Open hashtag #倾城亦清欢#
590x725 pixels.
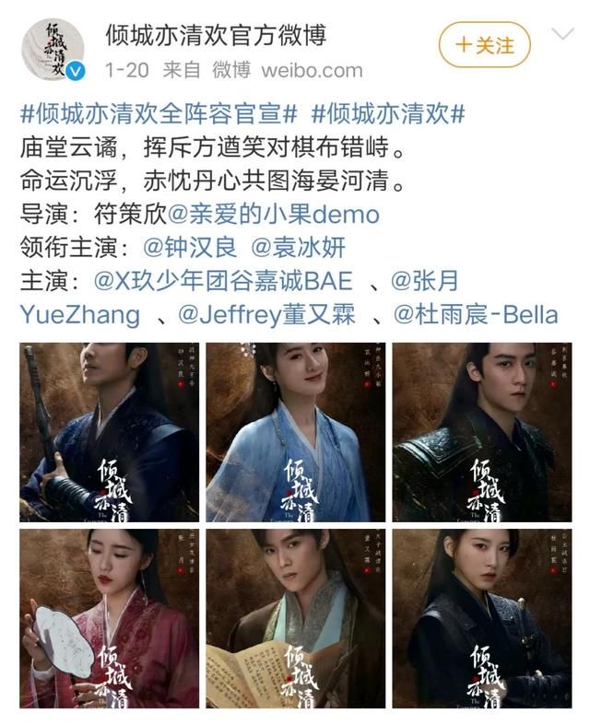(388, 113)
